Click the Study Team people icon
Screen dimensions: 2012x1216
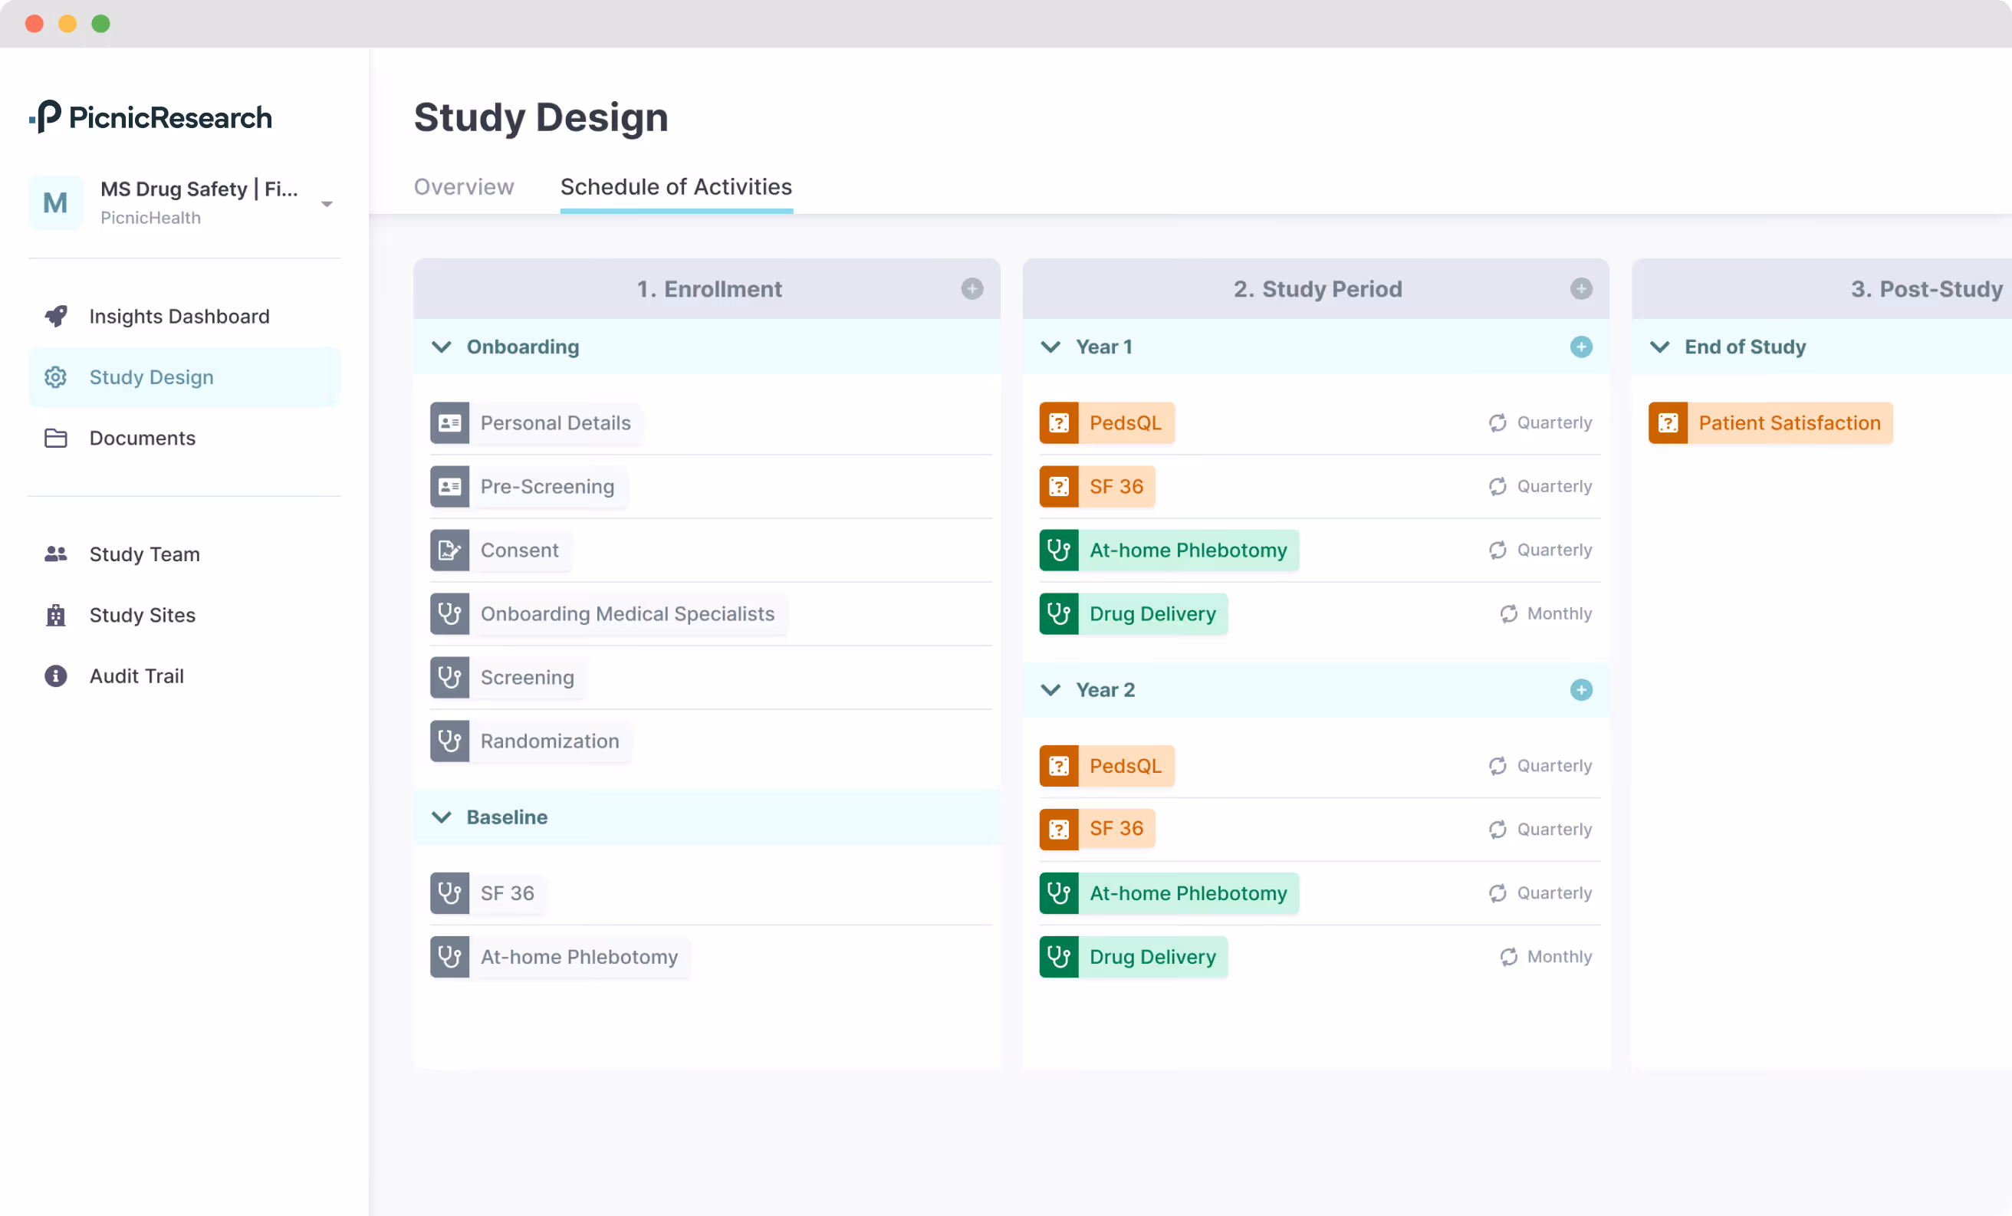pyautogui.click(x=55, y=554)
